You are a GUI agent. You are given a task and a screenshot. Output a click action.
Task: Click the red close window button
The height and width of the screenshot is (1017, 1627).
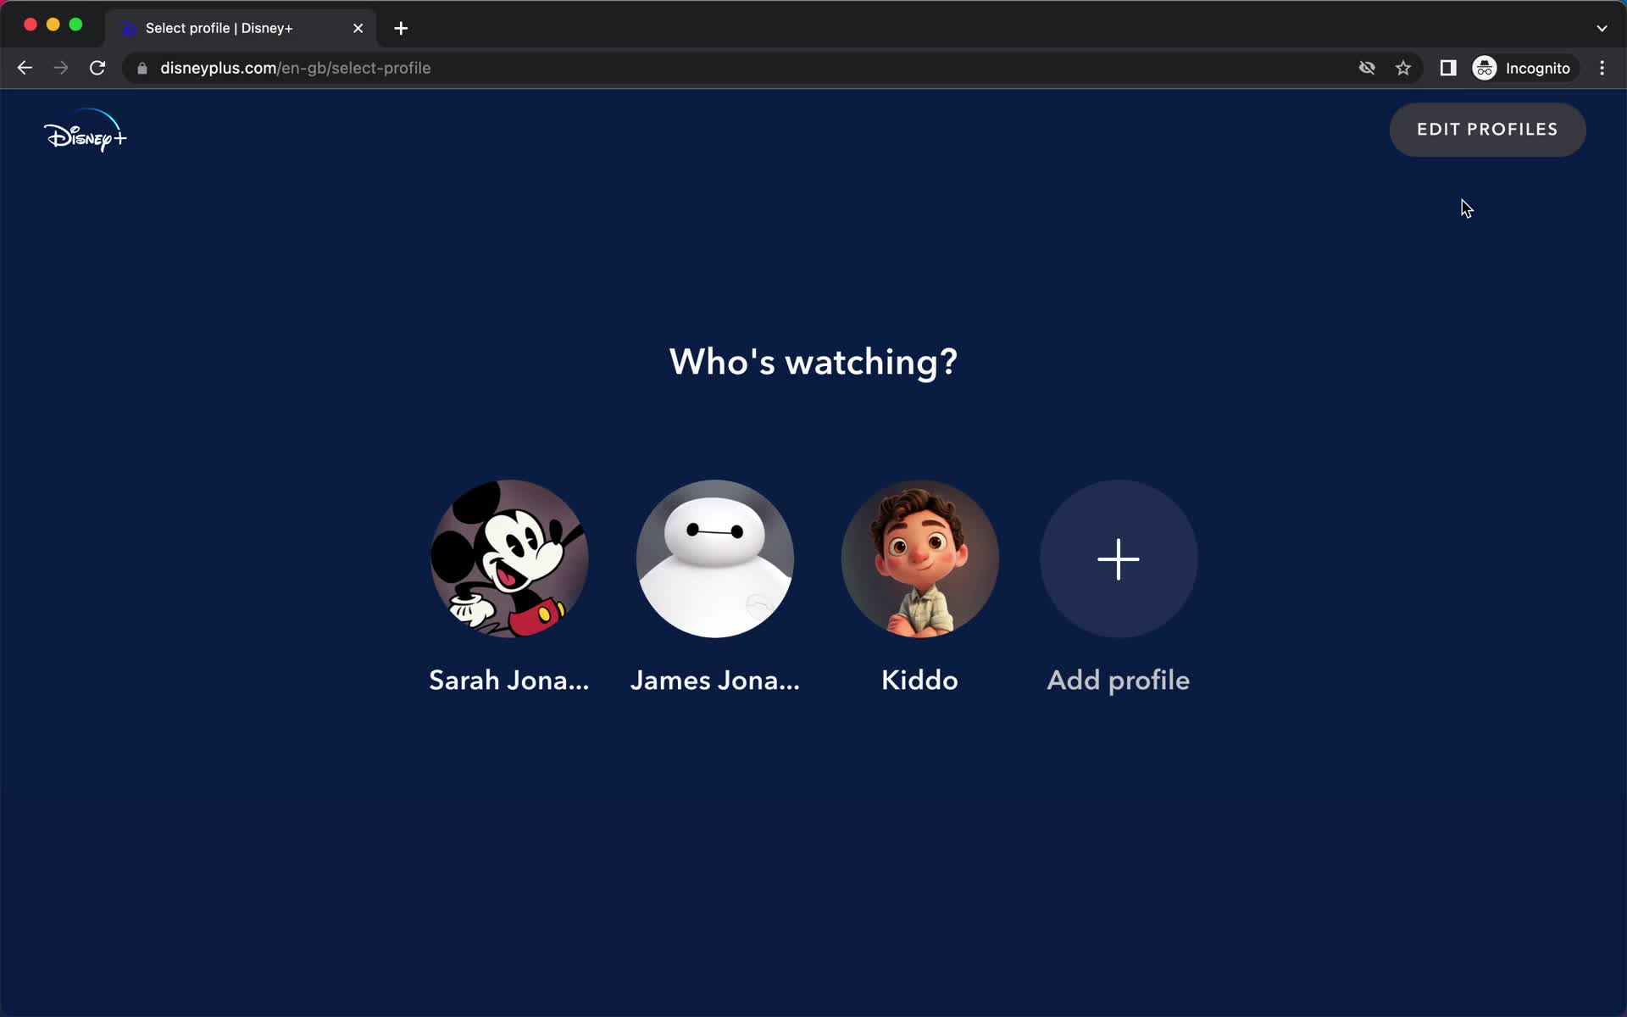31,25
